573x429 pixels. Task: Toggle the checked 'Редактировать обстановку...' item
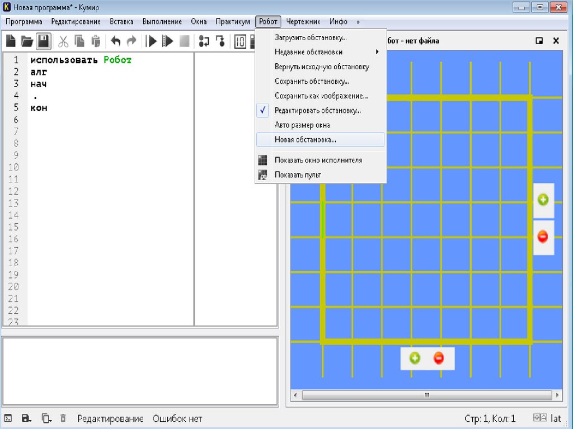[x=317, y=111]
